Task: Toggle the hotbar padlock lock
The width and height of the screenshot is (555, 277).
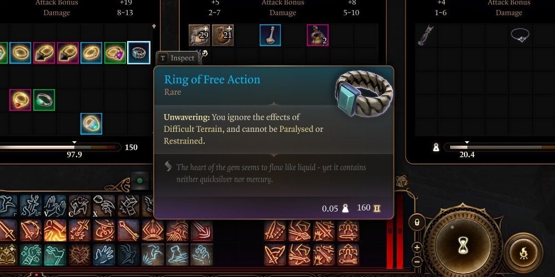Action: pyautogui.click(x=417, y=223)
